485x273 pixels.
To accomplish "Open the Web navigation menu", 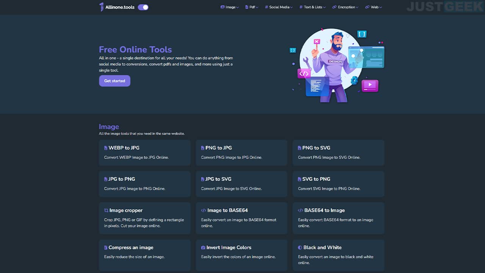I will tap(374, 7).
